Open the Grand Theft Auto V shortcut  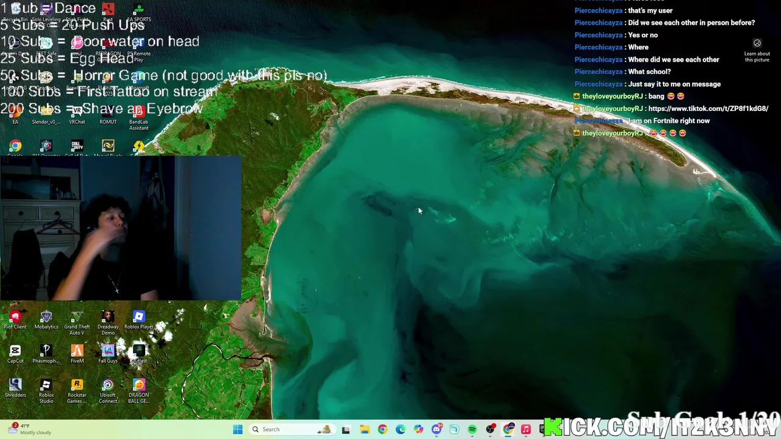77,323
